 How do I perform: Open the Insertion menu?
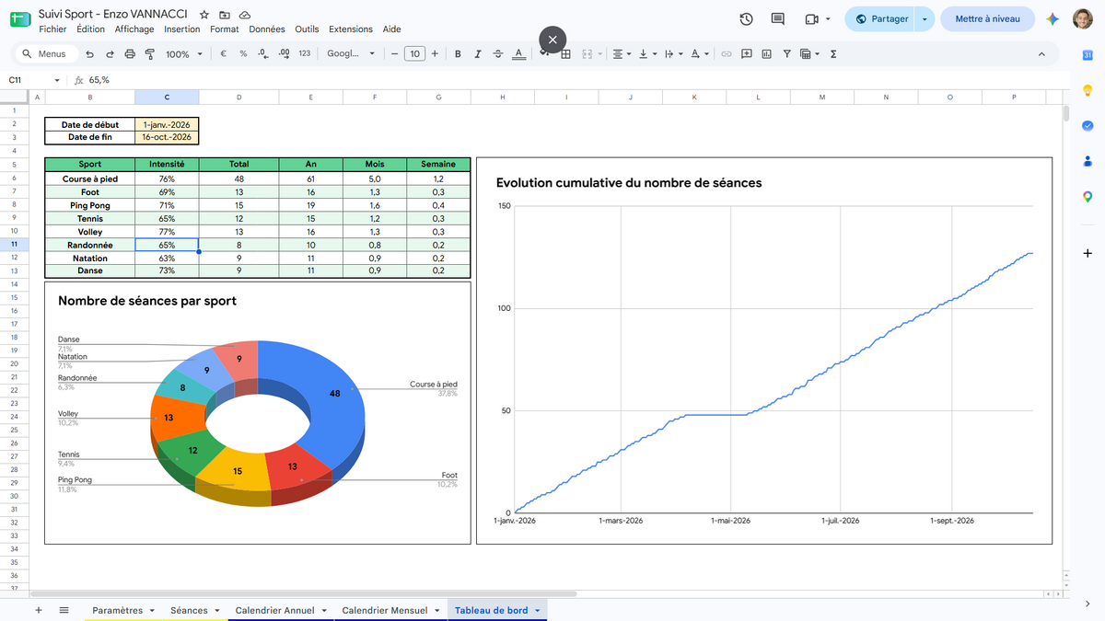click(182, 29)
